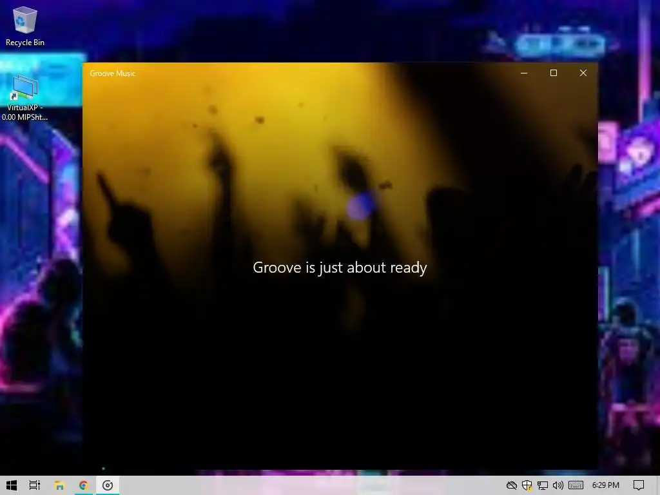The height and width of the screenshot is (495, 660).
Task: Open the network status tray icon
Action: [542, 485]
